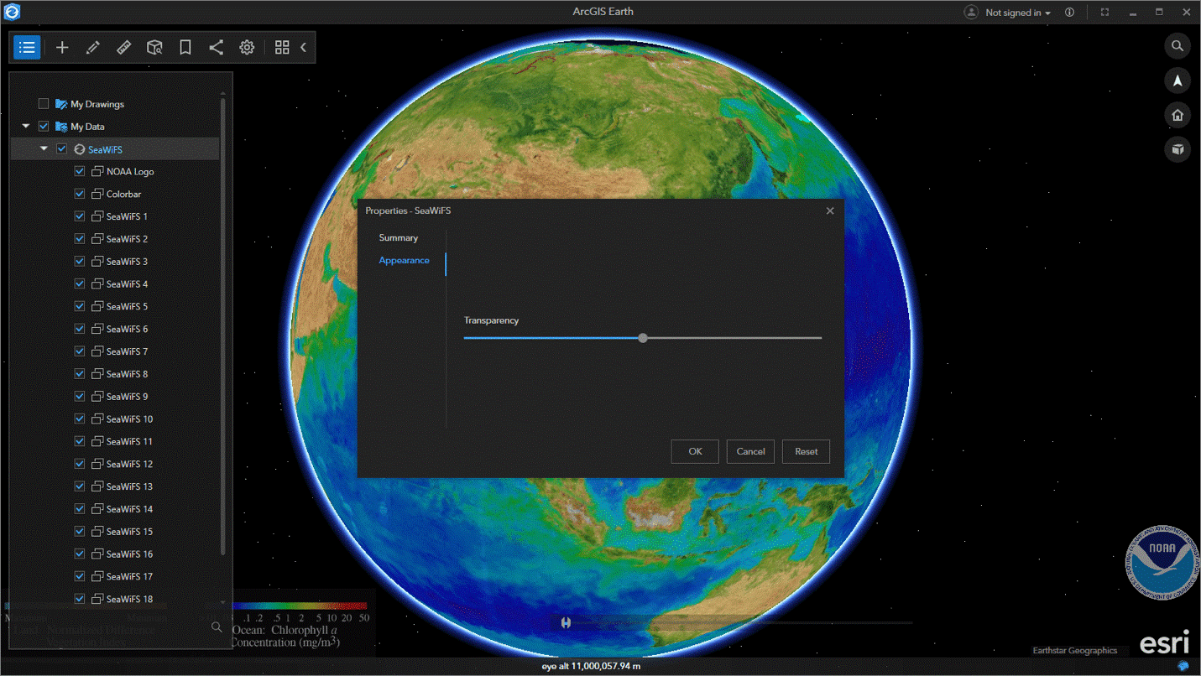1201x676 pixels.
Task: Collapse the SeaWiFS group
Action: [x=44, y=148]
